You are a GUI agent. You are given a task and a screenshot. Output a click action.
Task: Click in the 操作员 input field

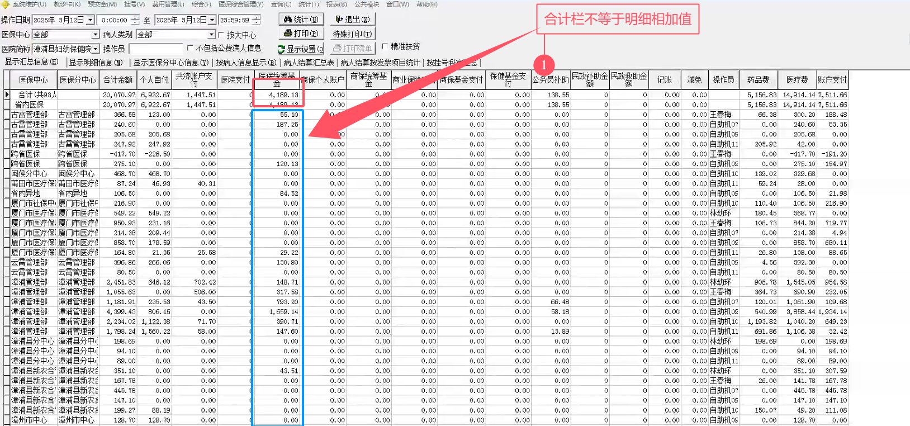155,49
